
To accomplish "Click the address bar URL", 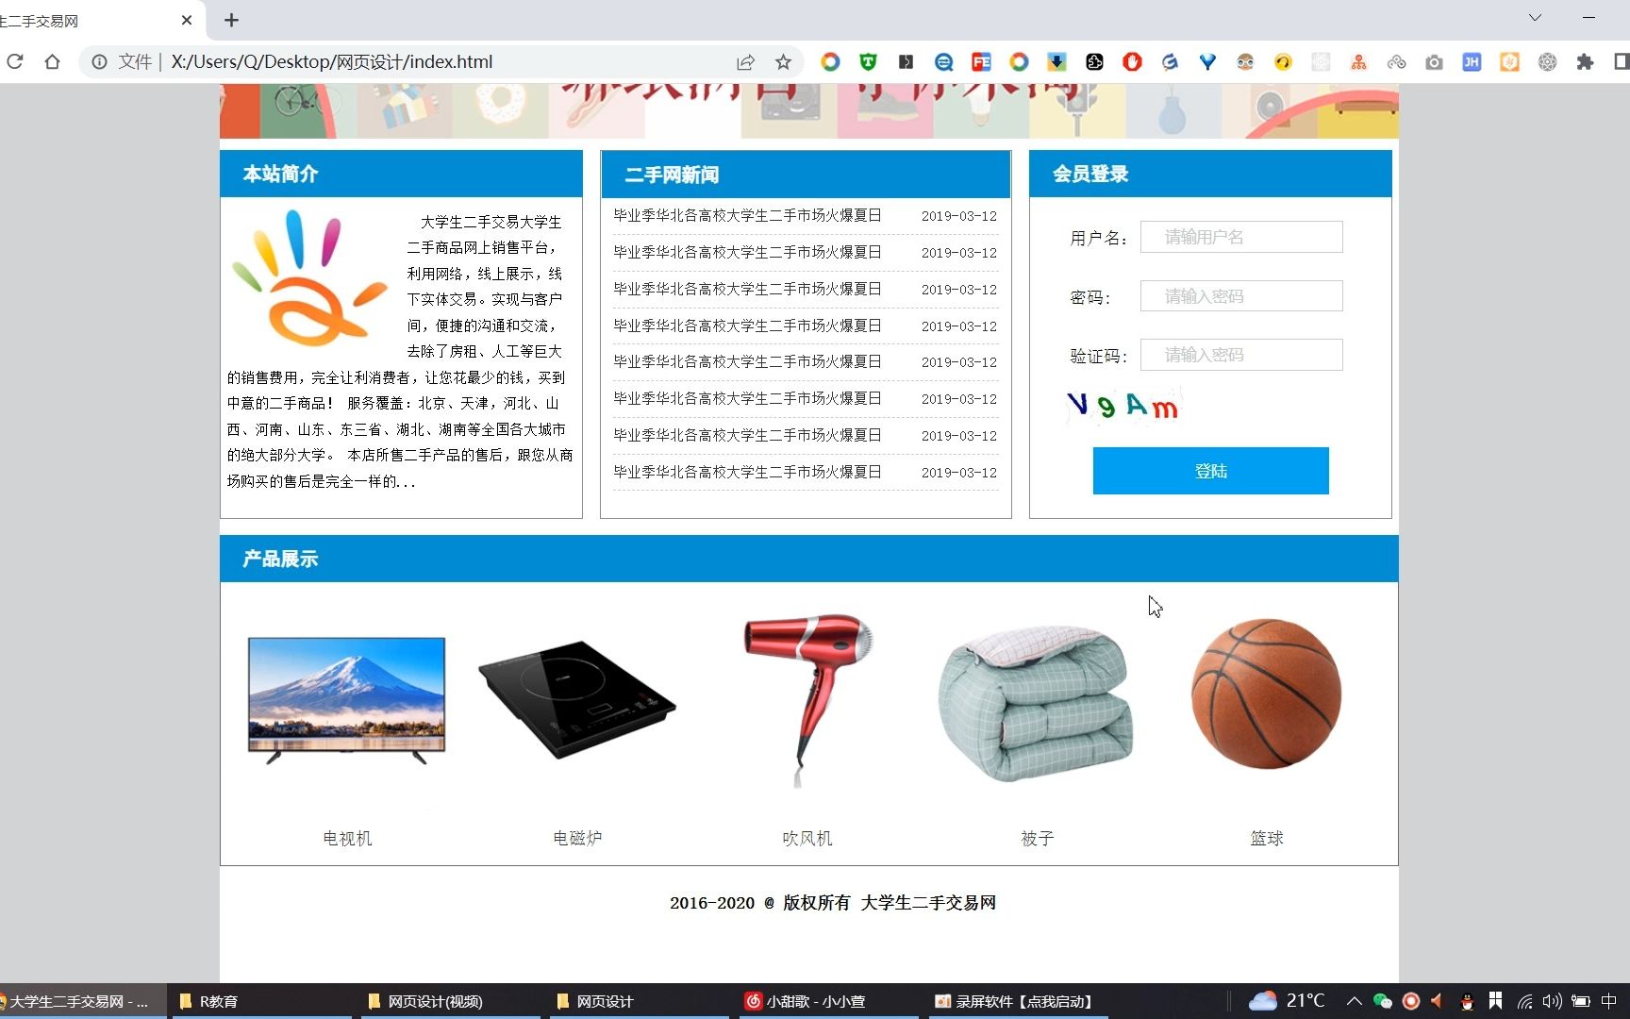I will click(331, 62).
